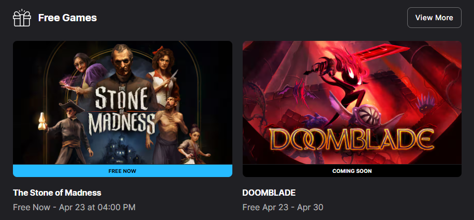The image size is (474, 220).
Task: Open the View More button
Action: [x=434, y=18]
